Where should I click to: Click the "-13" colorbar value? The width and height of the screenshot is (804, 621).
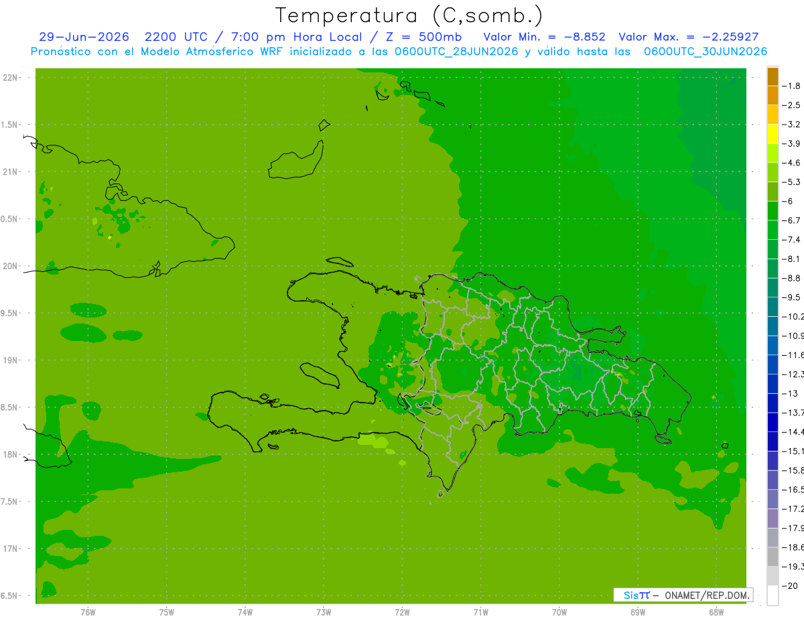pos(790,393)
